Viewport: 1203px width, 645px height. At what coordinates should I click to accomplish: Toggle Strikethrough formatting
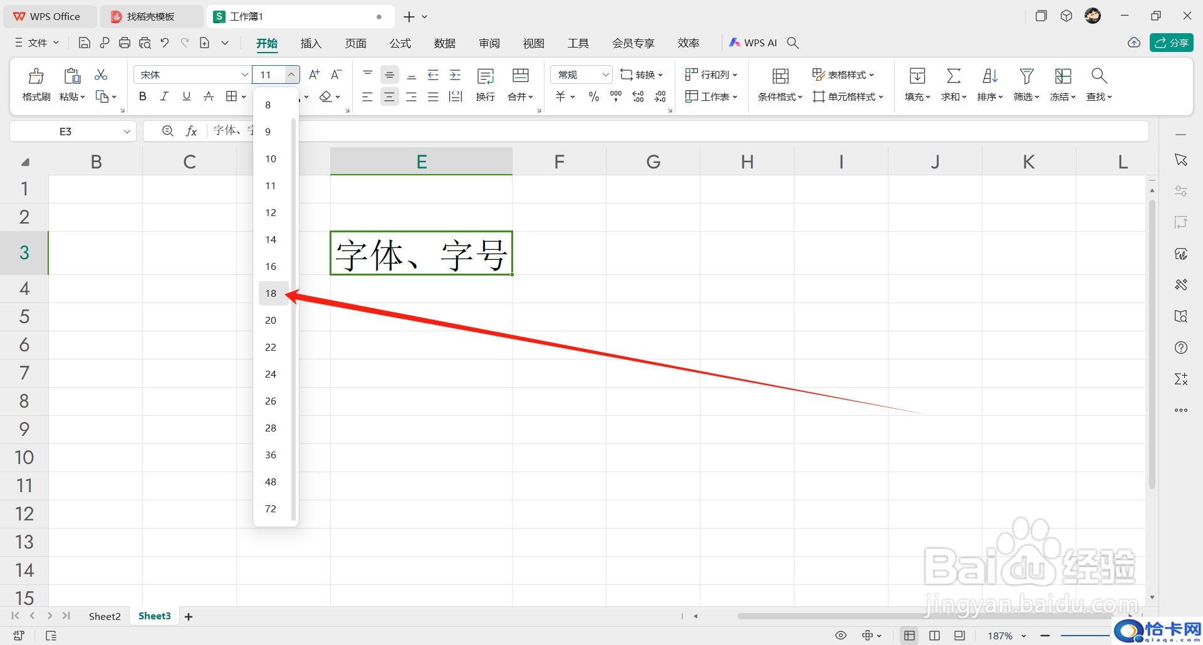pos(209,96)
